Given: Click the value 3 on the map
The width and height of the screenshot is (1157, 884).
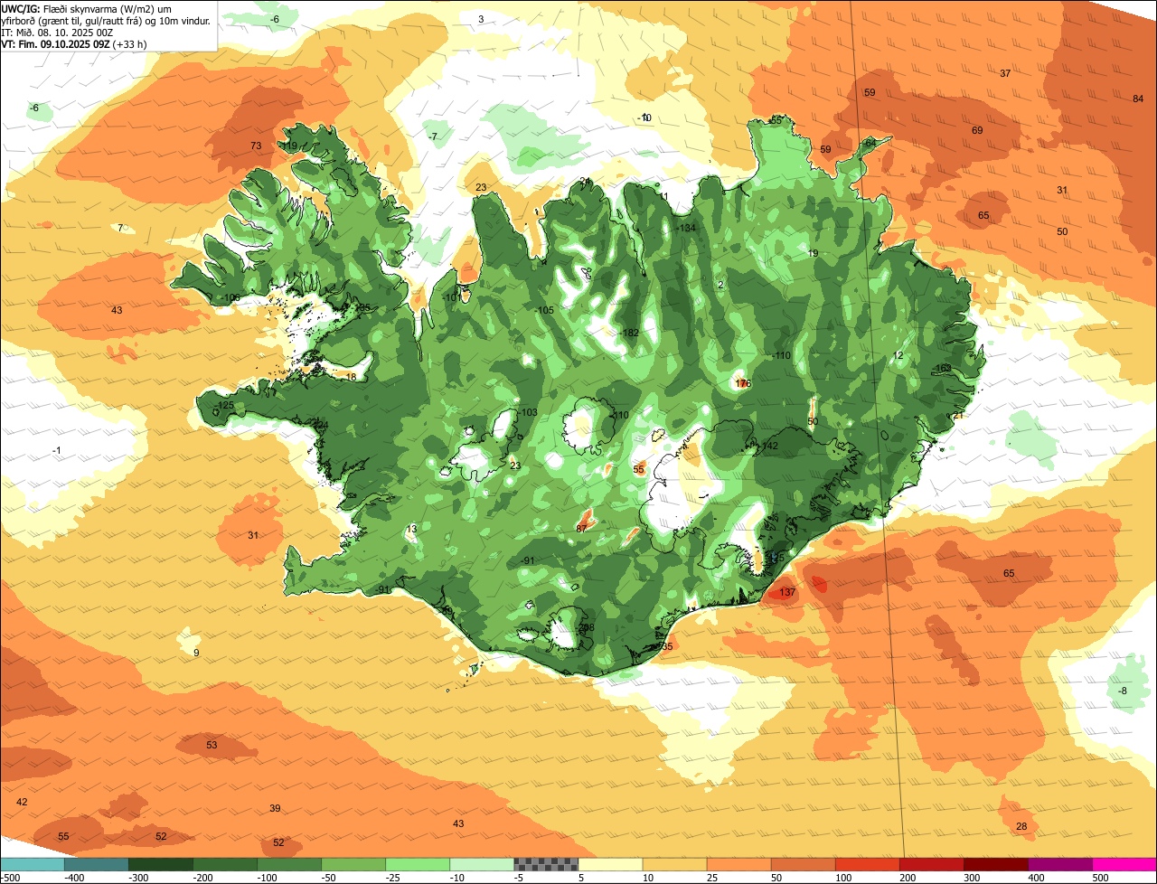Looking at the screenshot, I should (x=481, y=19).
